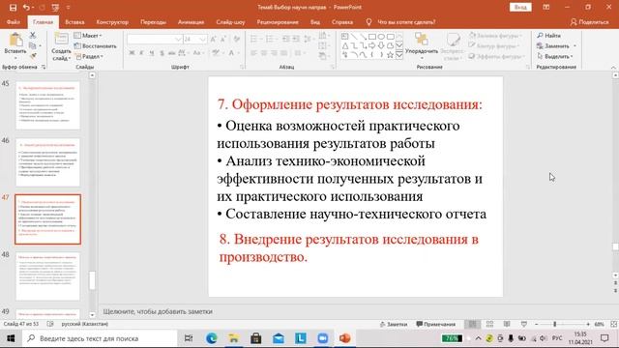Start slideshow from status bar icon
This screenshot has height=348, width=619.
tap(524, 324)
